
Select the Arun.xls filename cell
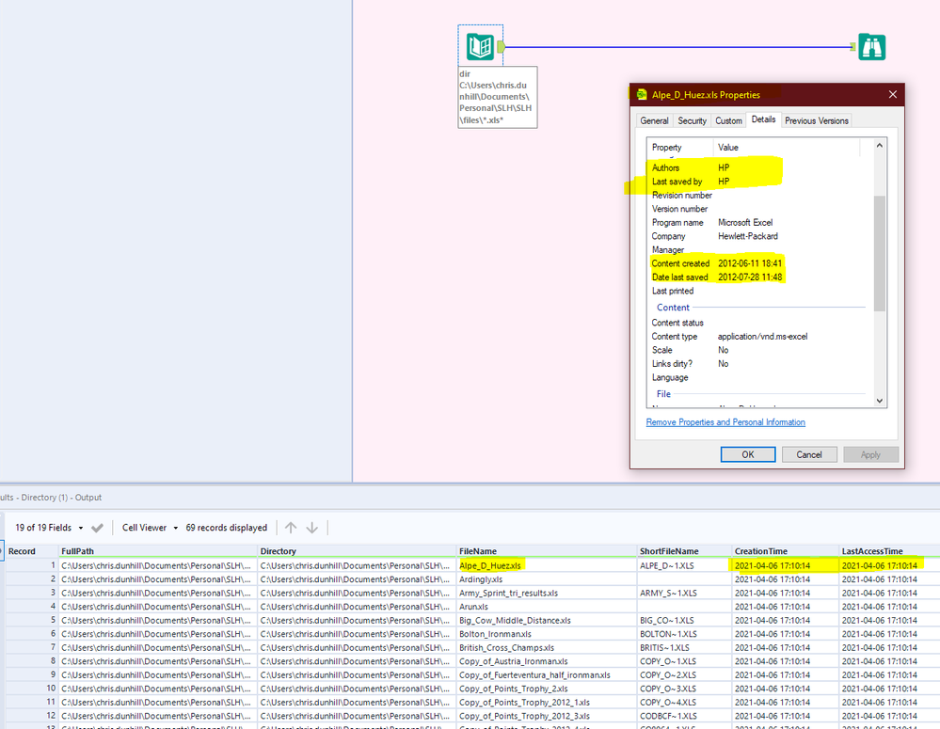tap(547, 607)
